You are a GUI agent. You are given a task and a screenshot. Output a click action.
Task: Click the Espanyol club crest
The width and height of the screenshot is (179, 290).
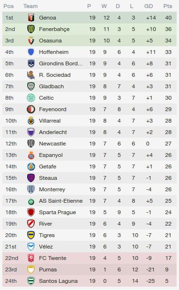pyautogui.click(x=31, y=155)
